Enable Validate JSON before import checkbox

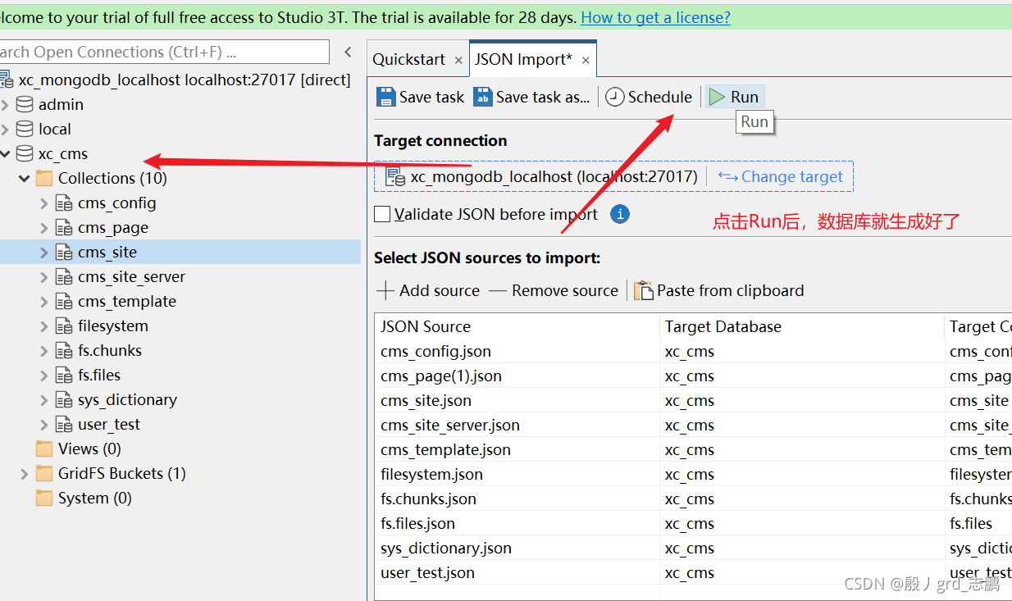coord(382,214)
